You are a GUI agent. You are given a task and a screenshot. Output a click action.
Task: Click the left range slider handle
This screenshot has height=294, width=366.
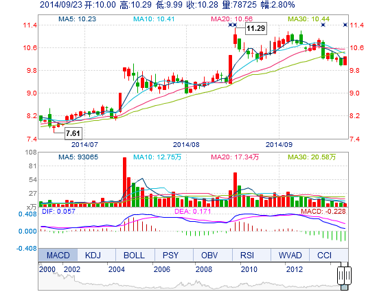tap(341, 275)
